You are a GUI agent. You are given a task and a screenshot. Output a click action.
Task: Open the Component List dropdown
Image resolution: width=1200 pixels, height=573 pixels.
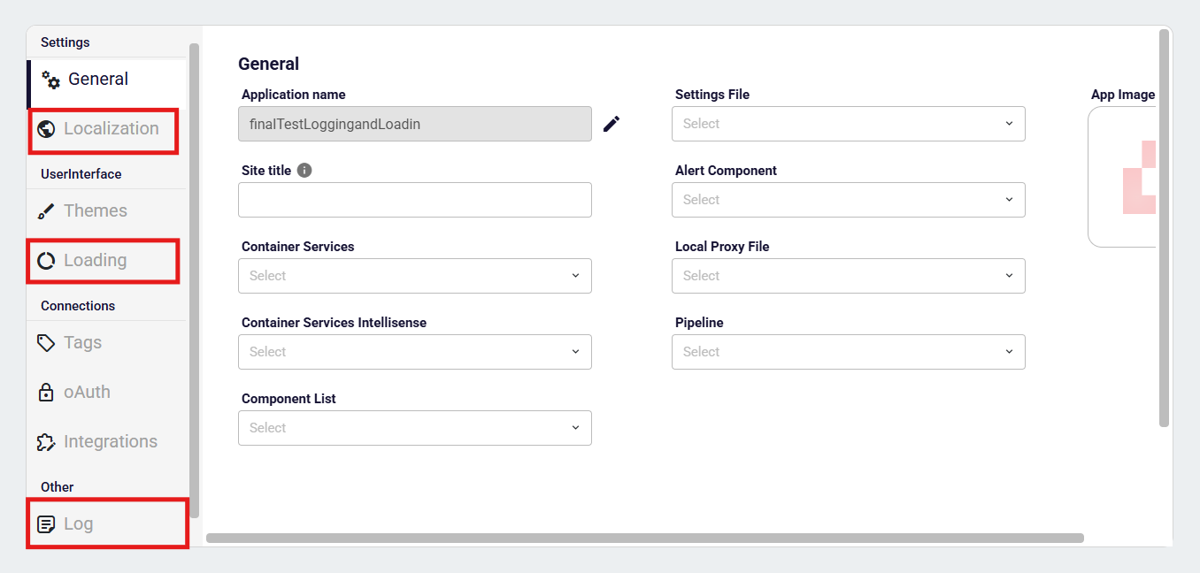[414, 428]
